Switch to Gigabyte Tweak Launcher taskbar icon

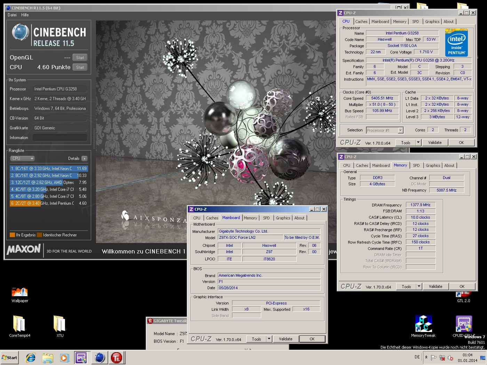click(x=117, y=357)
